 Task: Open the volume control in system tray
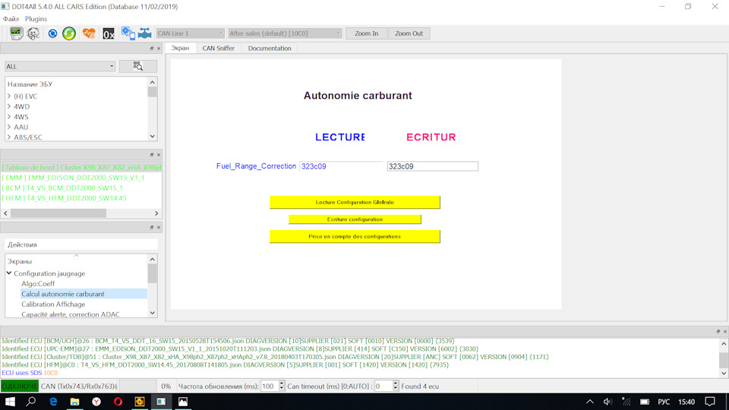[607, 402]
